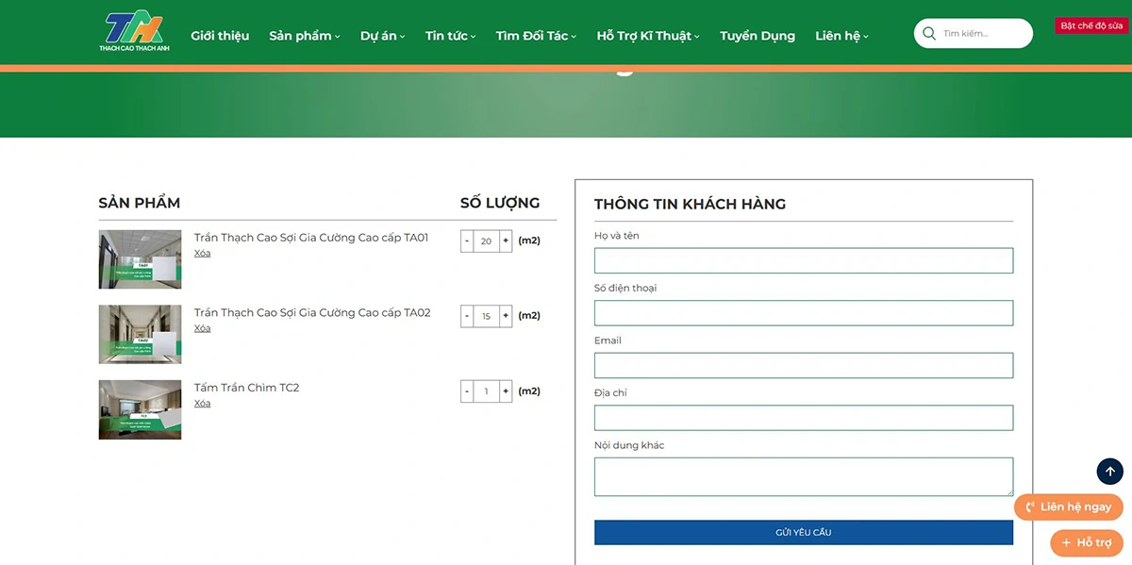
Task: Click the scroll-to-top arrow button
Action: 1109,472
